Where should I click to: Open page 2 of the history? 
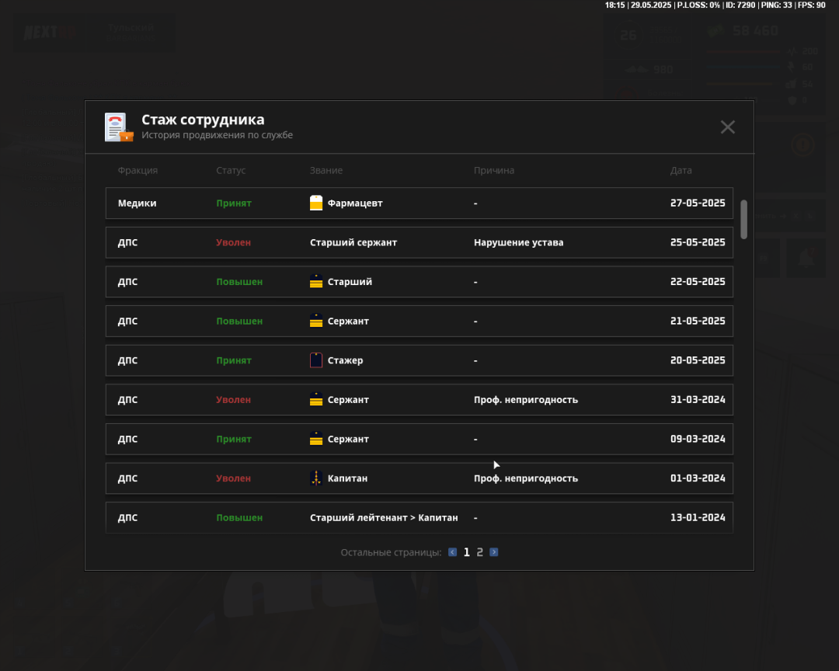480,552
